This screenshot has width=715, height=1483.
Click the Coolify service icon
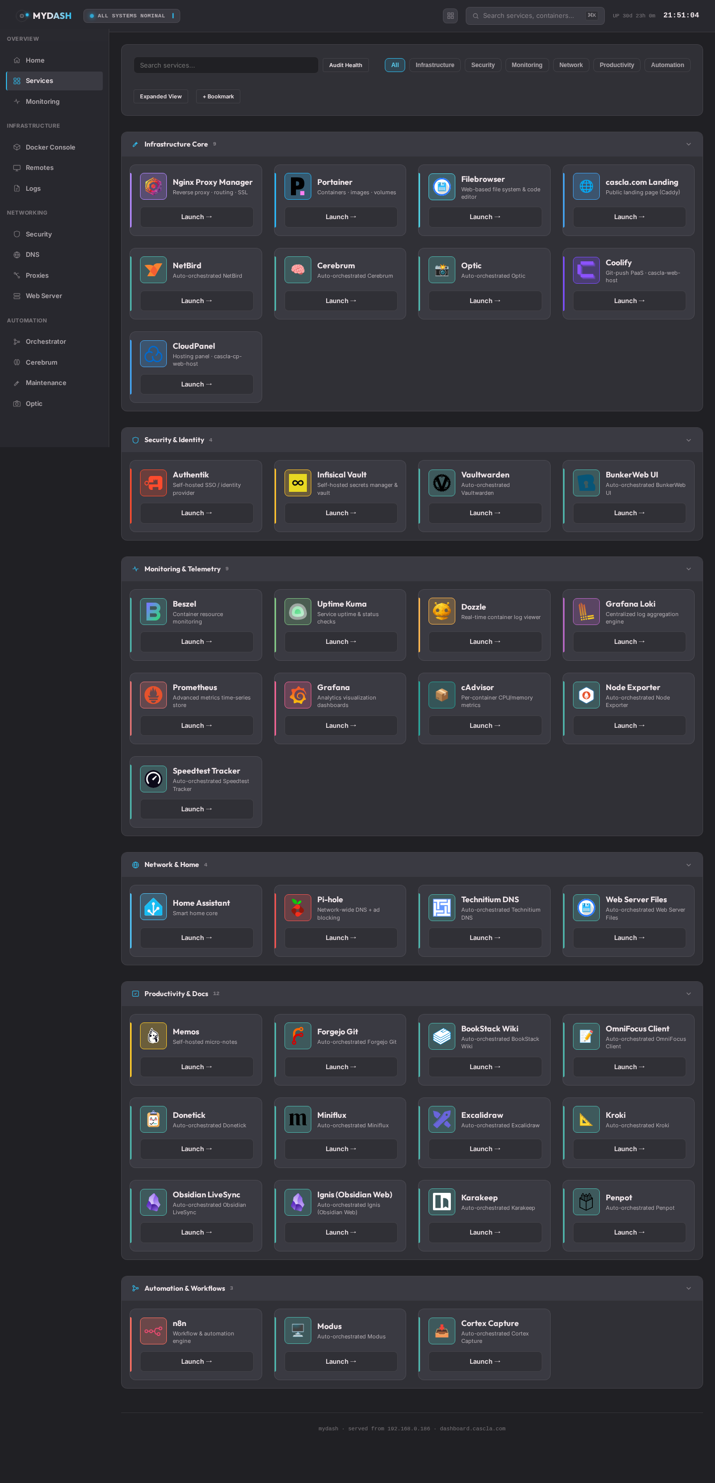(x=585, y=270)
